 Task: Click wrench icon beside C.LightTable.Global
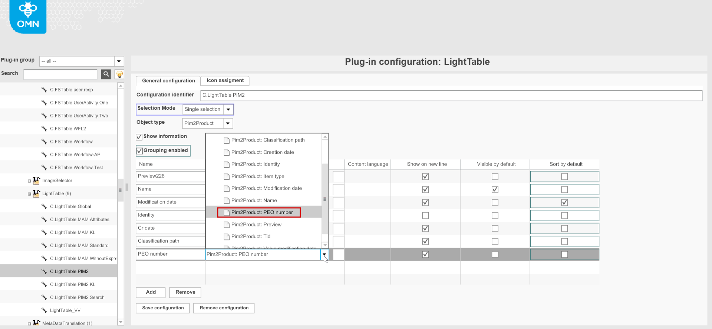[44, 206]
